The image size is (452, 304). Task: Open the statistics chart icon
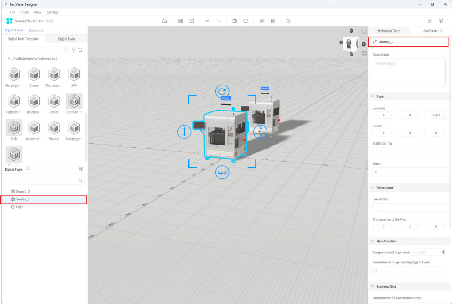(x=429, y=21)
